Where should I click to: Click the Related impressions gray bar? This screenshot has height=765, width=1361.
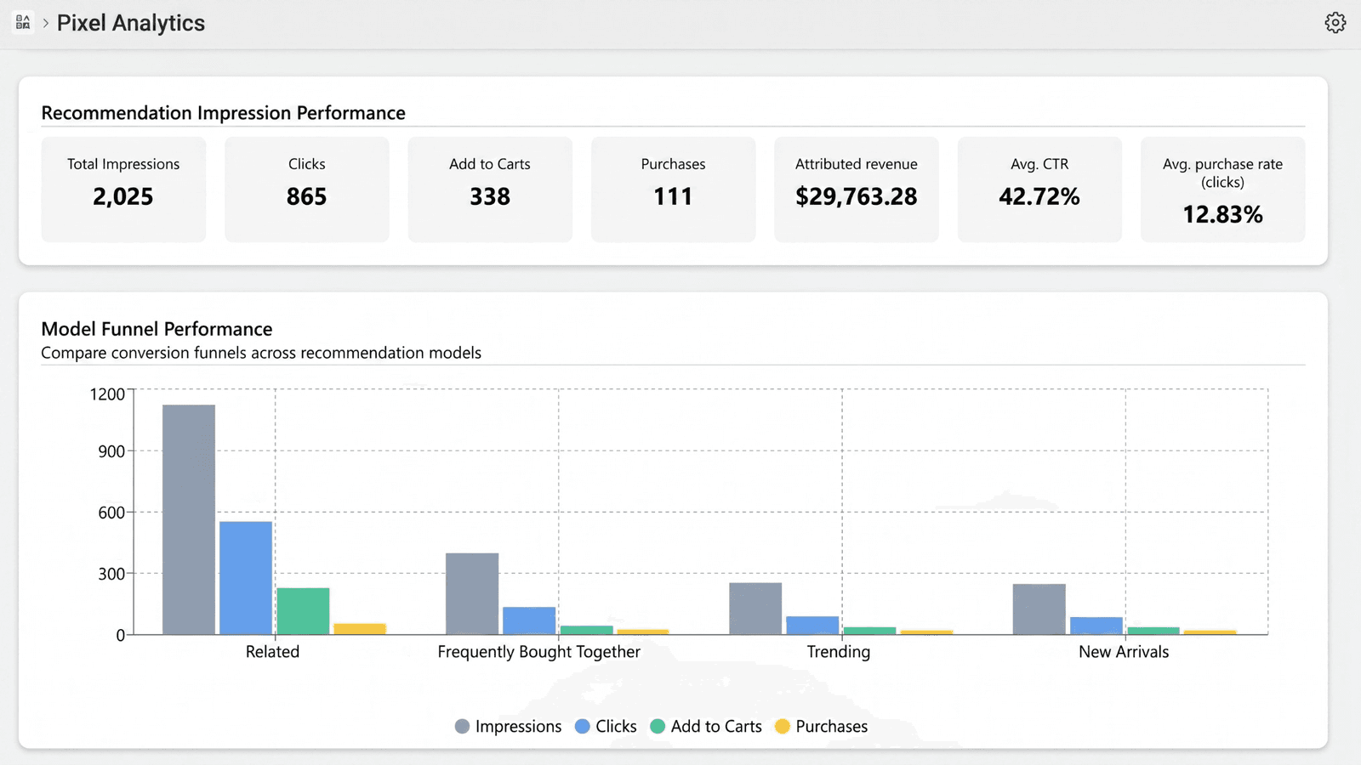(x=189, y=519)
